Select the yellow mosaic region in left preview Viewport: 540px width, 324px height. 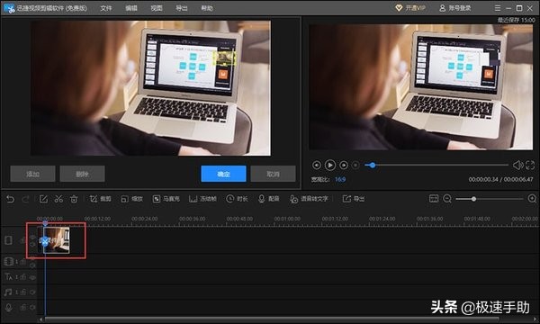coord(224,58)
